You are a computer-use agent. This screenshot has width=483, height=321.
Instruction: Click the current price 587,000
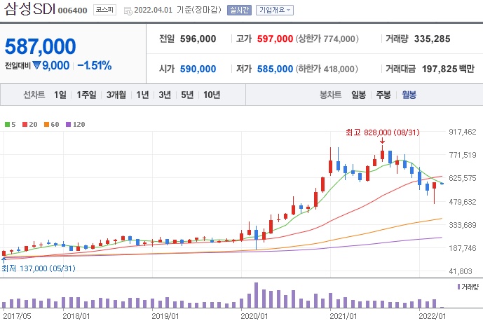(41, 46)
